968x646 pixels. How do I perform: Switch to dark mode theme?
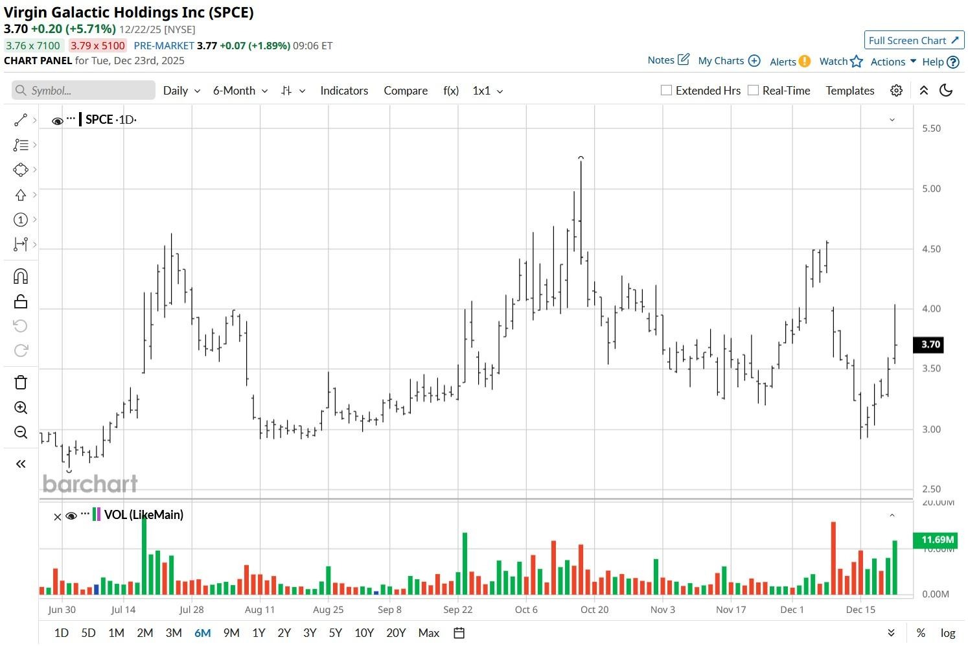tap(946, 91)
